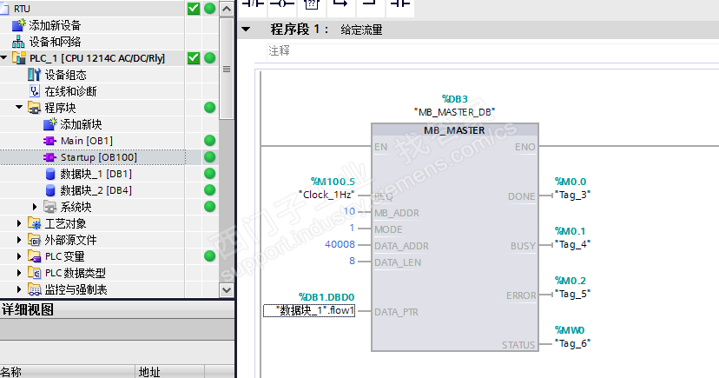Click the "Tag_6" STATUS output operand

click(x=572, y=343)
